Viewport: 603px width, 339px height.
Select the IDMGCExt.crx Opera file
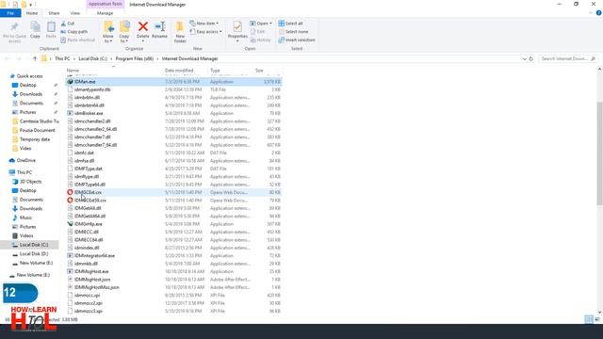click(x=173, y=192)
